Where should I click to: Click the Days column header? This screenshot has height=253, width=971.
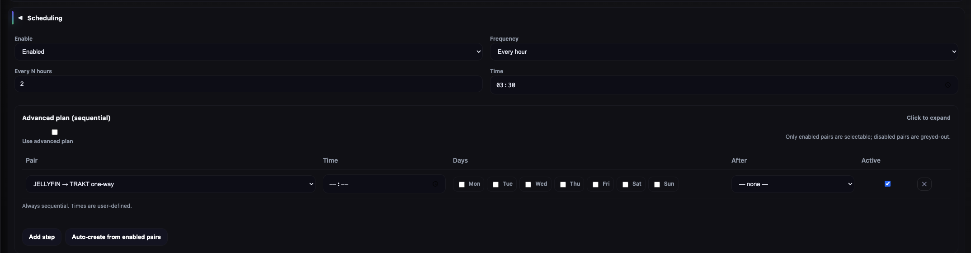(x=460, y=160)
